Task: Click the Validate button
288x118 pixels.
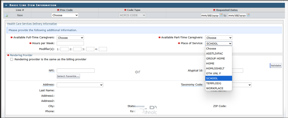Action: pyautogui.click(x=276, y=66)
